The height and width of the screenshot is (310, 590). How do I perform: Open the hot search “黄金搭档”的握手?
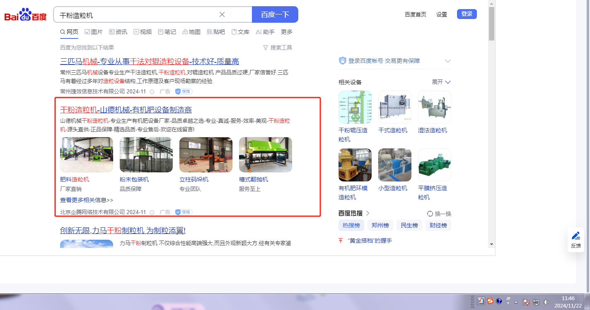[370, 241]
